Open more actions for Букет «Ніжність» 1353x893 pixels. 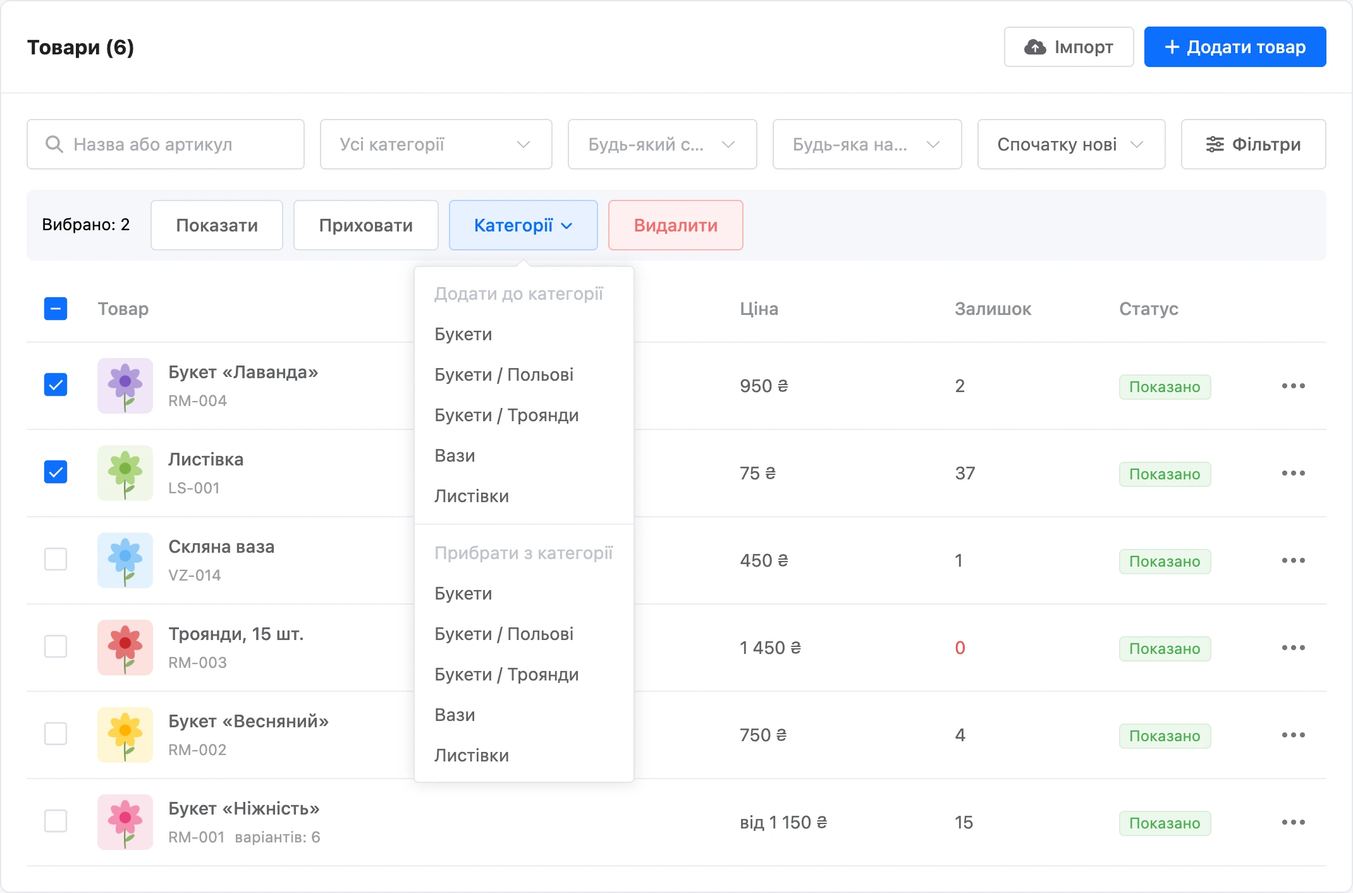pyautogui.click(x=1293, y=822)
